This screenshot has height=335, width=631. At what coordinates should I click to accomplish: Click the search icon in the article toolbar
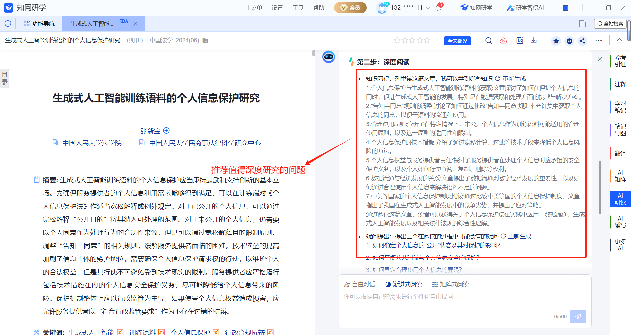[x=488, y=41]
